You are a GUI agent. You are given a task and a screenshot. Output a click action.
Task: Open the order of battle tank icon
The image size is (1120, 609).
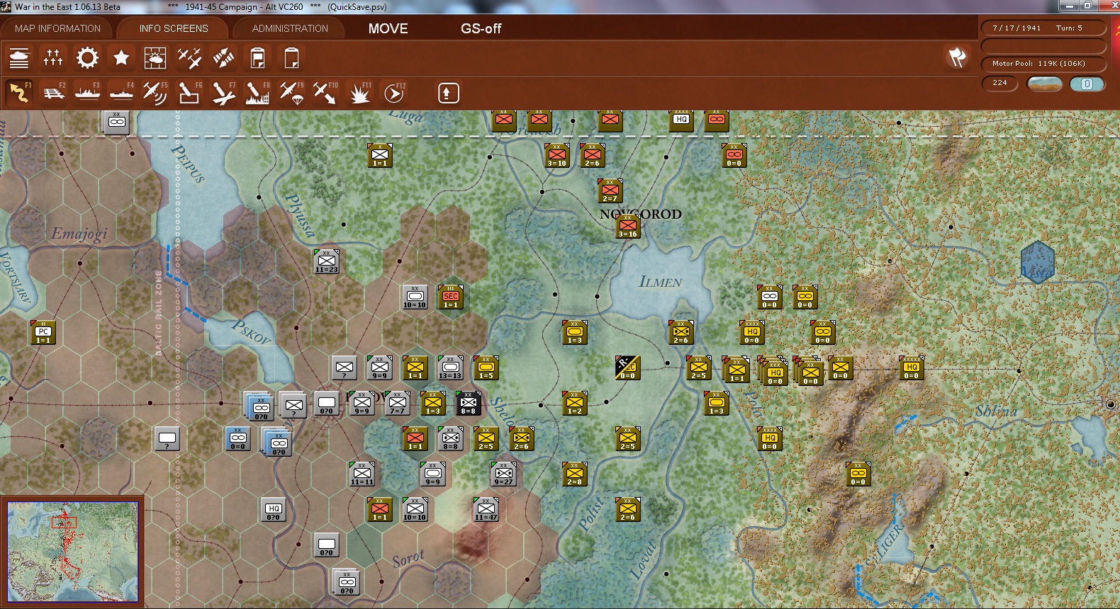[x=19, y=57]
